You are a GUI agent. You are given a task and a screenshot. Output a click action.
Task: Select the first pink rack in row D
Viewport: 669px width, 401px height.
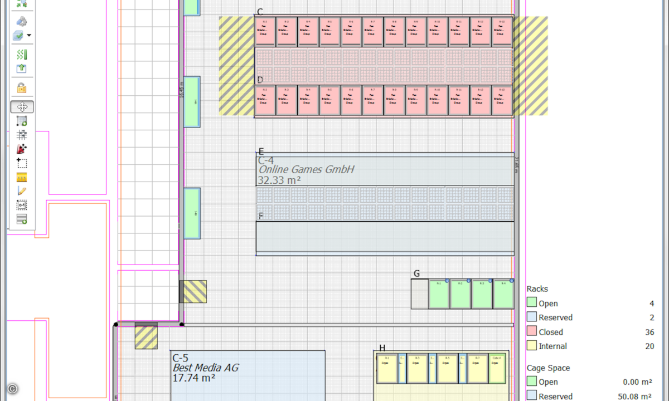(265, 100)
